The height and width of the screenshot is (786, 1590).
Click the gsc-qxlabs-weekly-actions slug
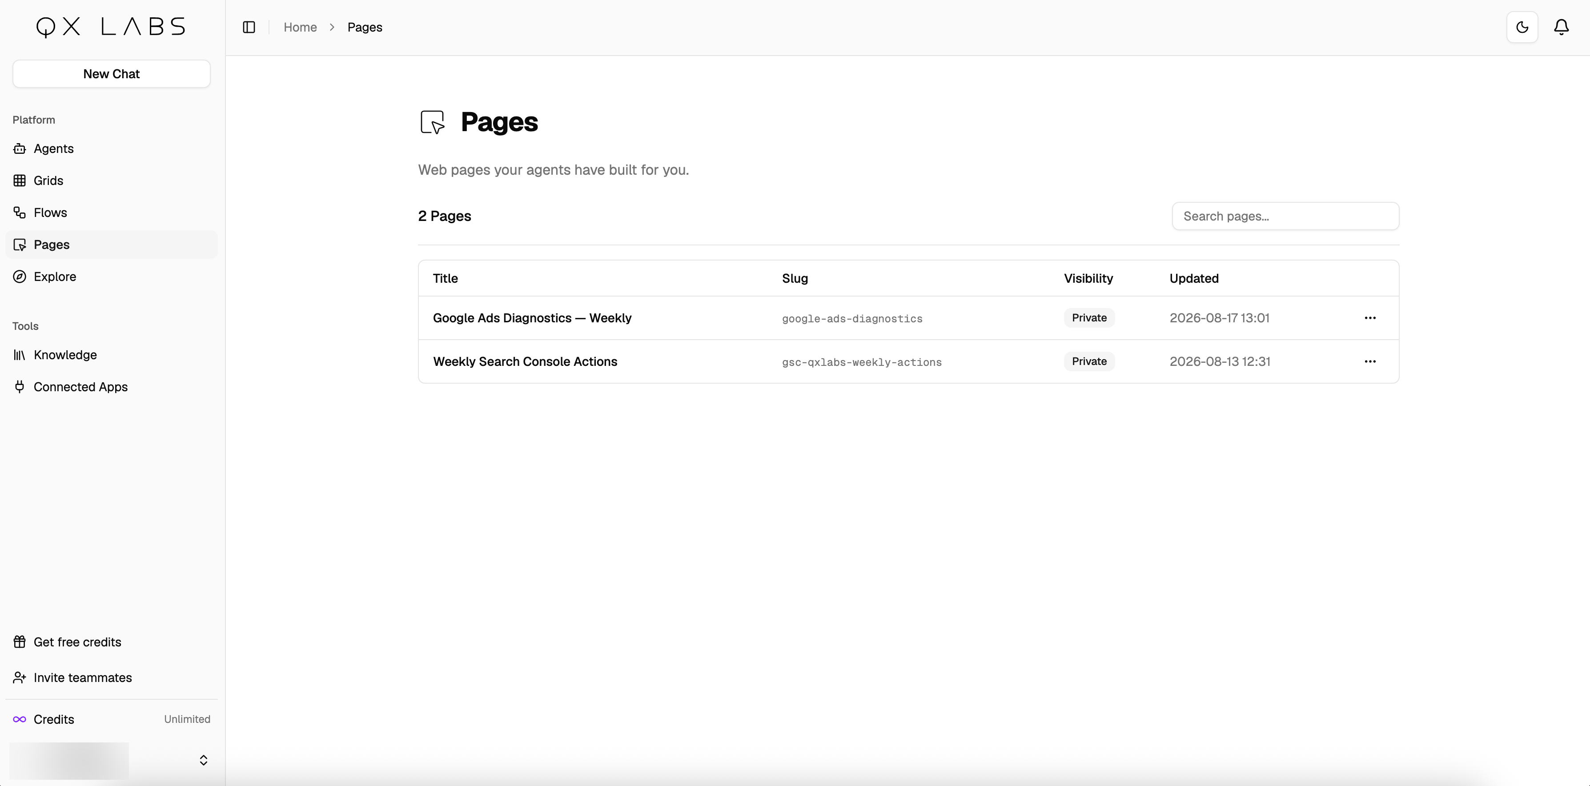click(x=862, y=362)
